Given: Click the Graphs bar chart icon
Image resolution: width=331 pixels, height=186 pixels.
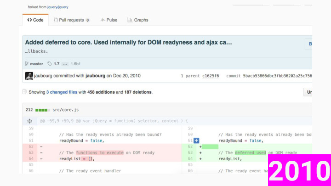Looking at the screenshot, I should [x=130, y=20].
